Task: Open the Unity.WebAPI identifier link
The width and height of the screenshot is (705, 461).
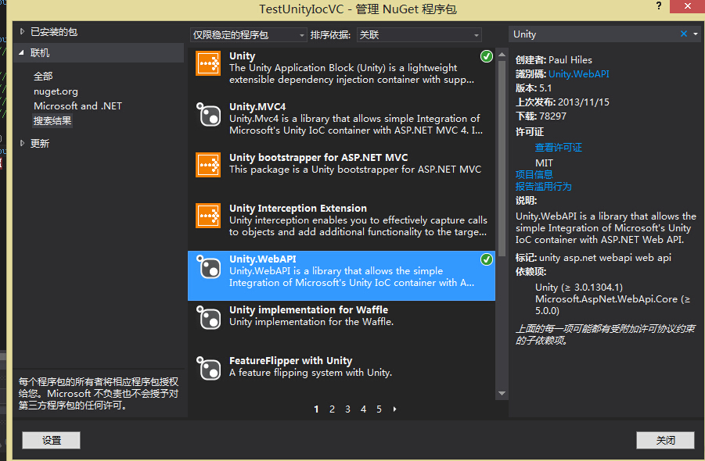Action: point(579,74)
